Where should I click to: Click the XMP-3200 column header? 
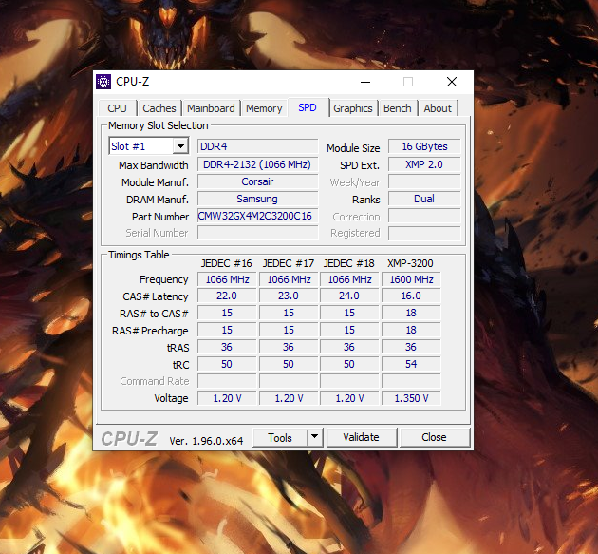click(410, 263)
